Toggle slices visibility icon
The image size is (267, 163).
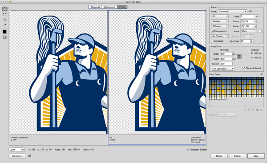click(5, 37)
